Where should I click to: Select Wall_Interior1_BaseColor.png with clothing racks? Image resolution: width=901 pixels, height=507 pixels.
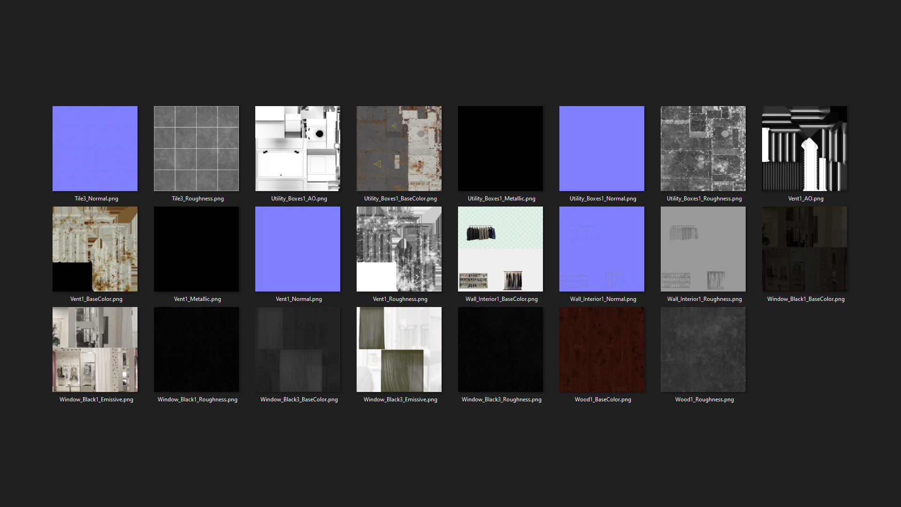click(500, 249)
